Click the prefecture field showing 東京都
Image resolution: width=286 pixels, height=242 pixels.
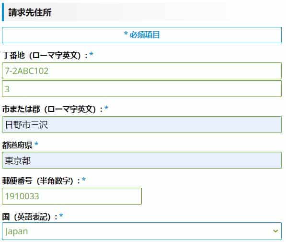(142, 160)
